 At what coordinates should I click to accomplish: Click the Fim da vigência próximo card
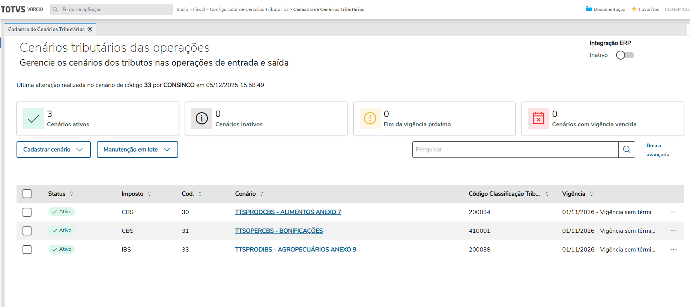[x=434, y=118]
